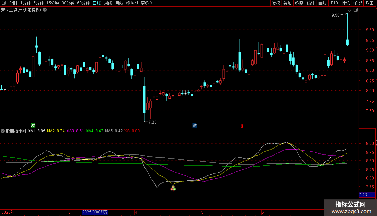This screenshot has height=216, width=377.
Task: Switch to the 分时 timeframe tab
Action: click(13, 3)
